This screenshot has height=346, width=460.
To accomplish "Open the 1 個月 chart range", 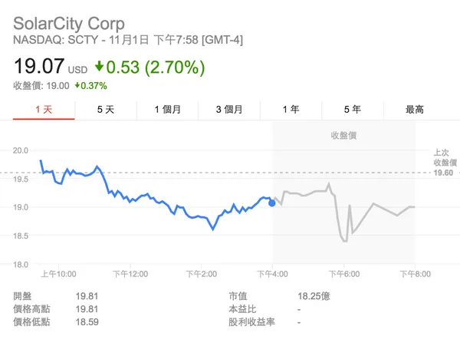I will click(167, 110).
